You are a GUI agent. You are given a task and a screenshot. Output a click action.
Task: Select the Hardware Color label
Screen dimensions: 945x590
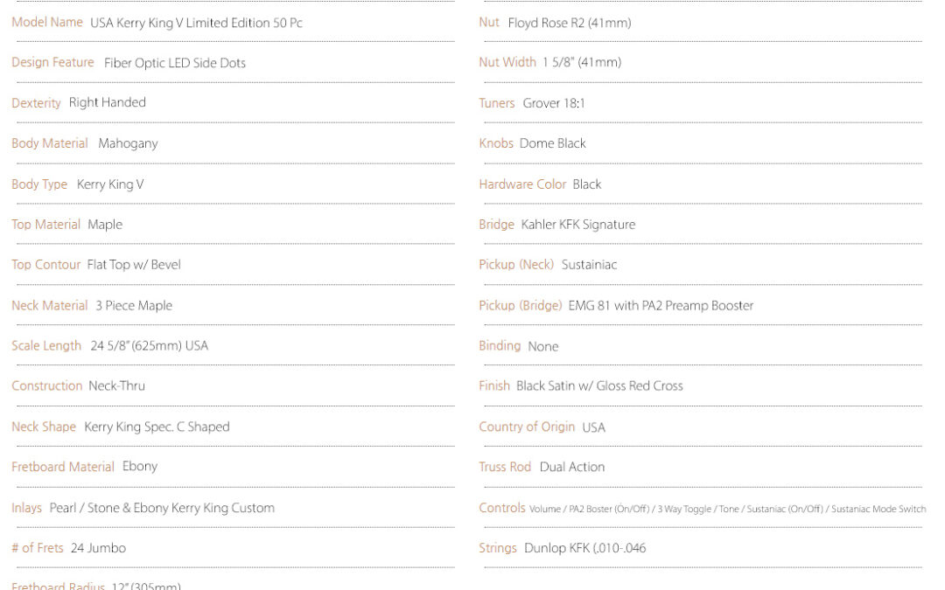click(522, 184)
